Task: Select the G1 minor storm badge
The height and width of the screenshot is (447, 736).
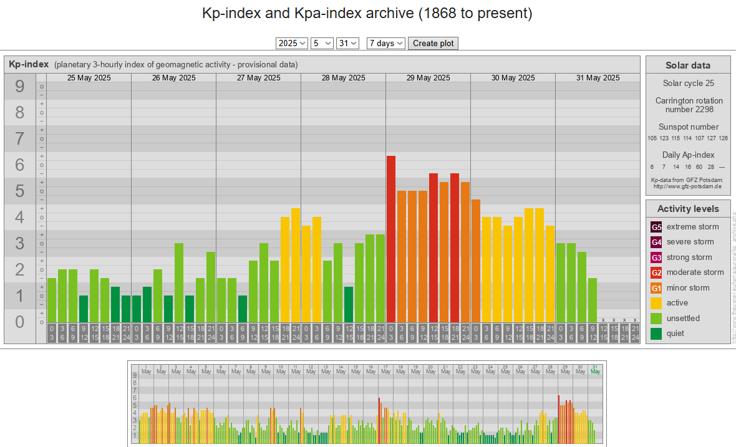Action: pos(656,288)
